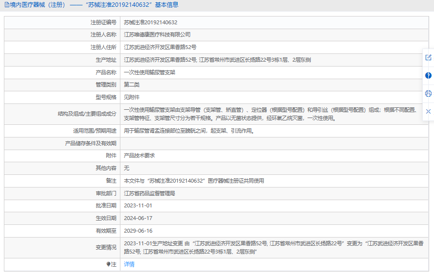Click registrant name 江苏唯德康医疗科技有限公司
434x272 pixels.
[157, 34]
